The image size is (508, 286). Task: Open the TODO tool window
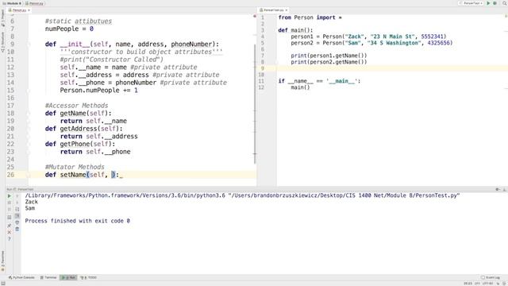[x=88, y=277]
